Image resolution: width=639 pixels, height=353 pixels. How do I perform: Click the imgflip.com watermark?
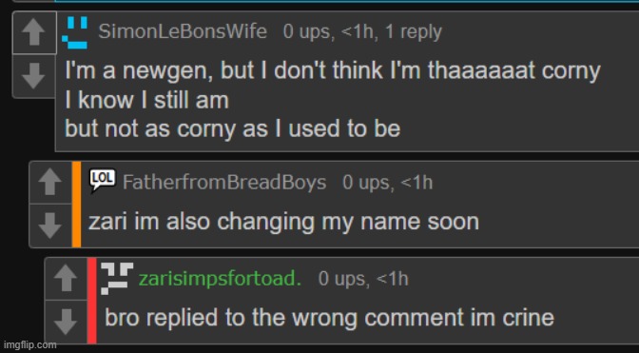(x=29, y=344)
